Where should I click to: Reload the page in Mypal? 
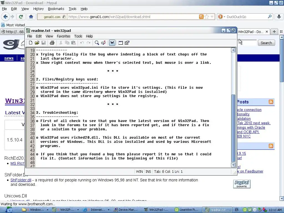[x=21, y=17]
